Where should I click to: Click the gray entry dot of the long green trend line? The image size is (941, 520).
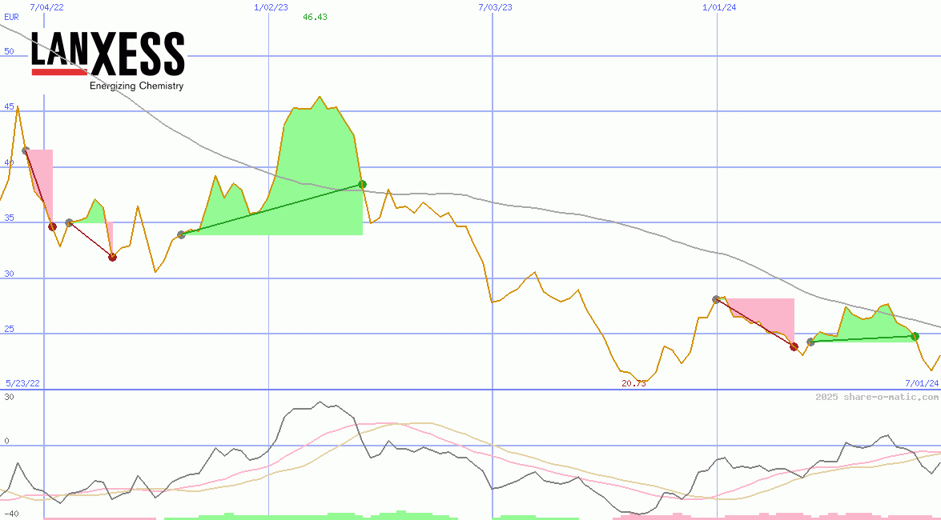pos(181,234)
